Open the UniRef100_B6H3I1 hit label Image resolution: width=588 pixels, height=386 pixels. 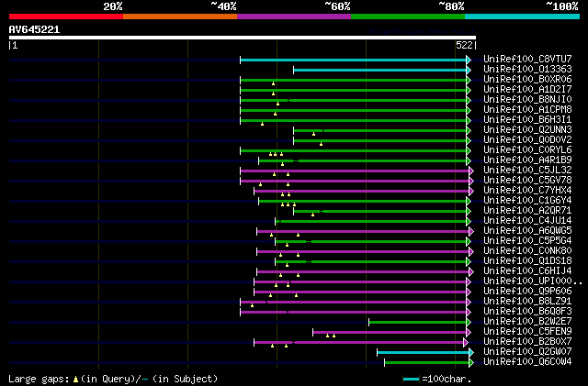(527, 119)
